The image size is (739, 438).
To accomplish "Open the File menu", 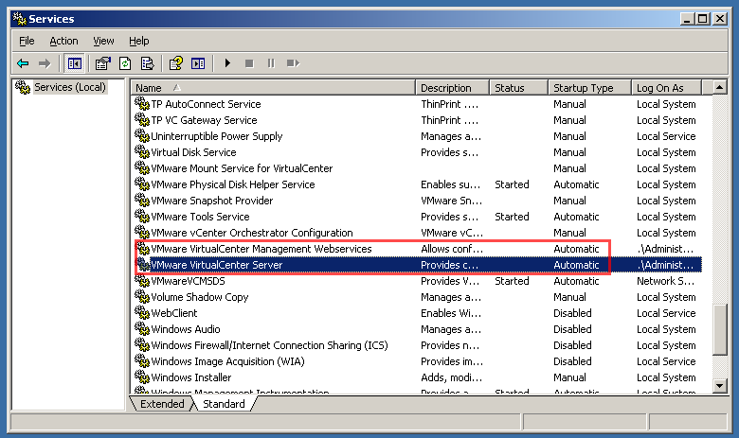I will click(x=27, y=41).
